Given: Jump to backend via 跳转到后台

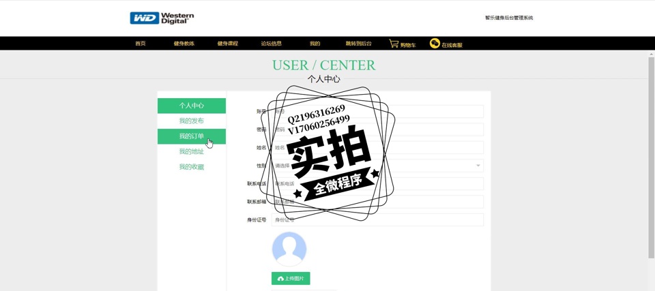Looking at the screenshot, I should pos(359,44).
